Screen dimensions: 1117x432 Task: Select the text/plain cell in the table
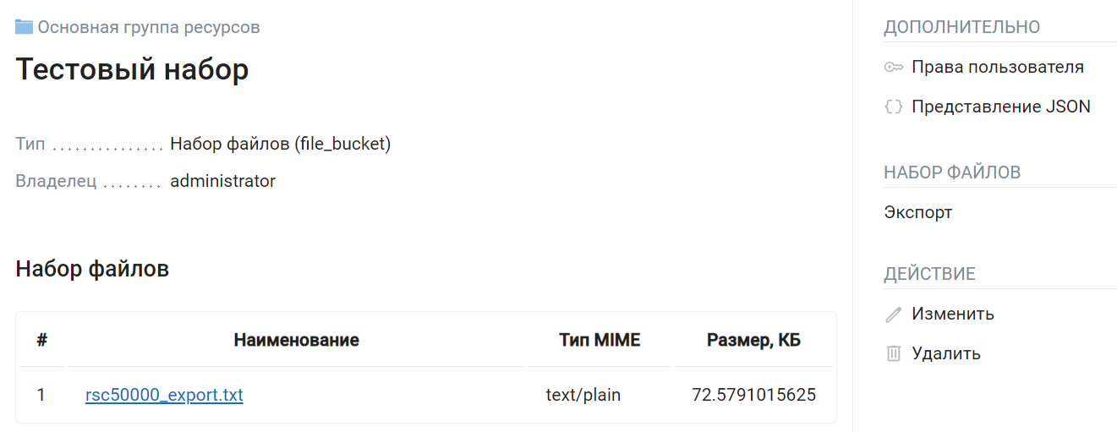coord(583,395)
